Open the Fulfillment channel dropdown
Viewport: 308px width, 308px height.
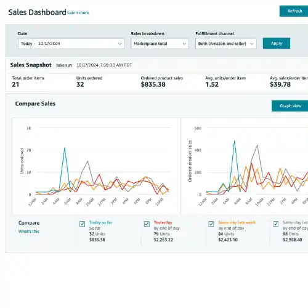(226, 44)
